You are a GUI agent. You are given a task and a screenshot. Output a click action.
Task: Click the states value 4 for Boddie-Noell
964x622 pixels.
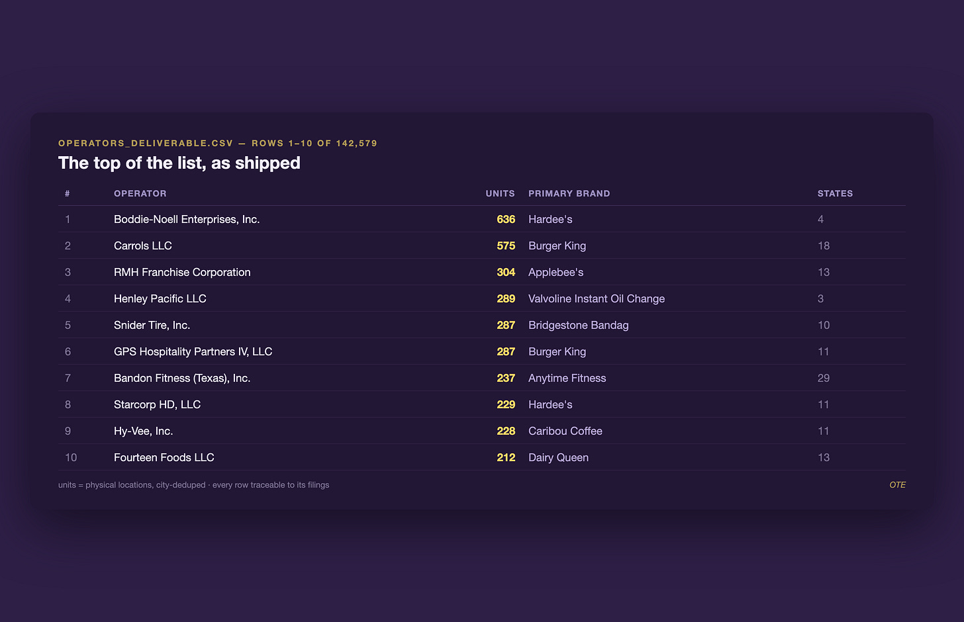coord(821,219)
